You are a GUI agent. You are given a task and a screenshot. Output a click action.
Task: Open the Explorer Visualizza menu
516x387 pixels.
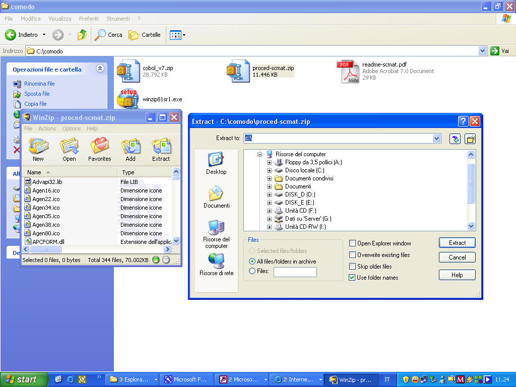point(59,19)
